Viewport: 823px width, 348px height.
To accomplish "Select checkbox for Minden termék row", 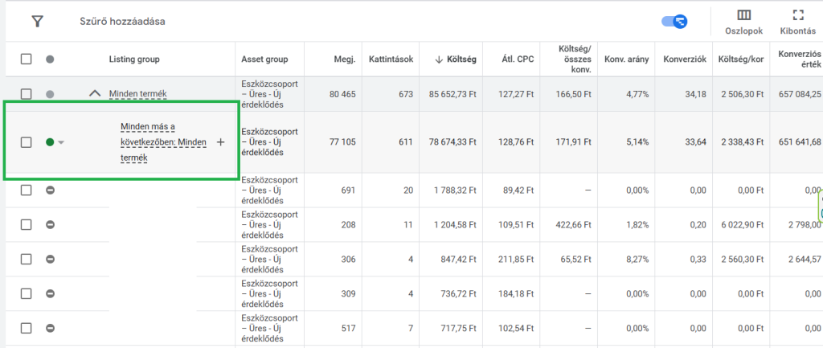I will pyautogui.click(x=27, y=94).
